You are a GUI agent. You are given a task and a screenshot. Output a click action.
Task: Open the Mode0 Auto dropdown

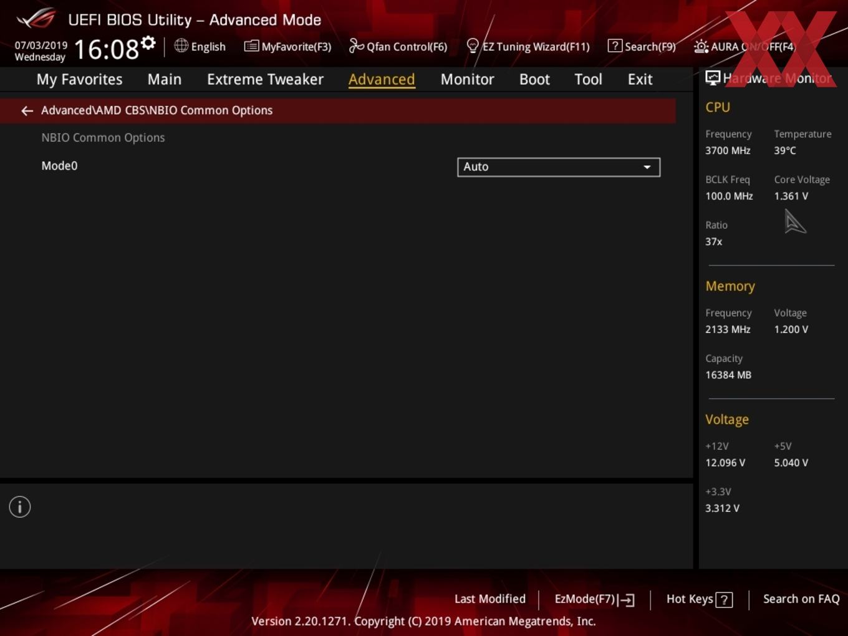click(559, 167)
